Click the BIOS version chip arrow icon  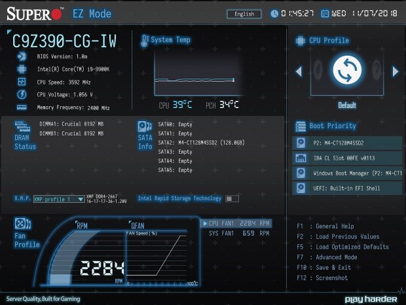(x=22, y=56)
